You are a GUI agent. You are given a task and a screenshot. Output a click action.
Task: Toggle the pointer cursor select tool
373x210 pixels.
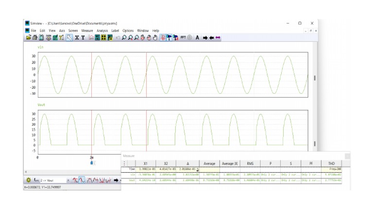pos(69,37)
